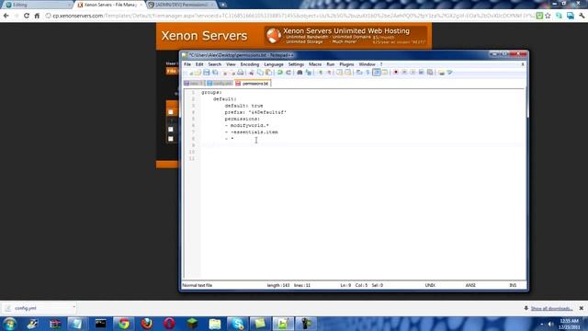Copy selection using the Copy icon
The image size is (588, 331).
(x=260, y=72)
